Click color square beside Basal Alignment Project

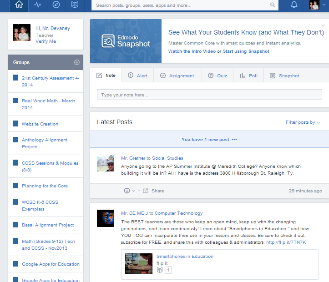(15, 225)
